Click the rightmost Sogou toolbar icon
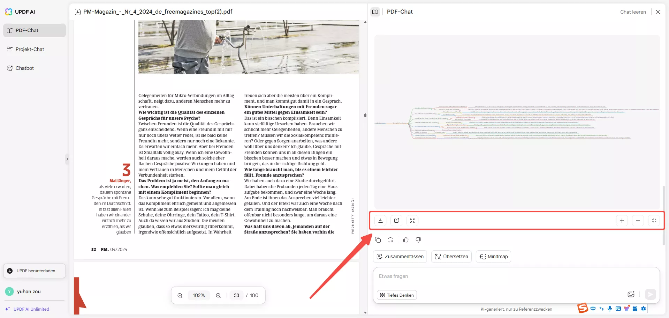The height and width of the screenshot is (318, 669). point(644,309)
